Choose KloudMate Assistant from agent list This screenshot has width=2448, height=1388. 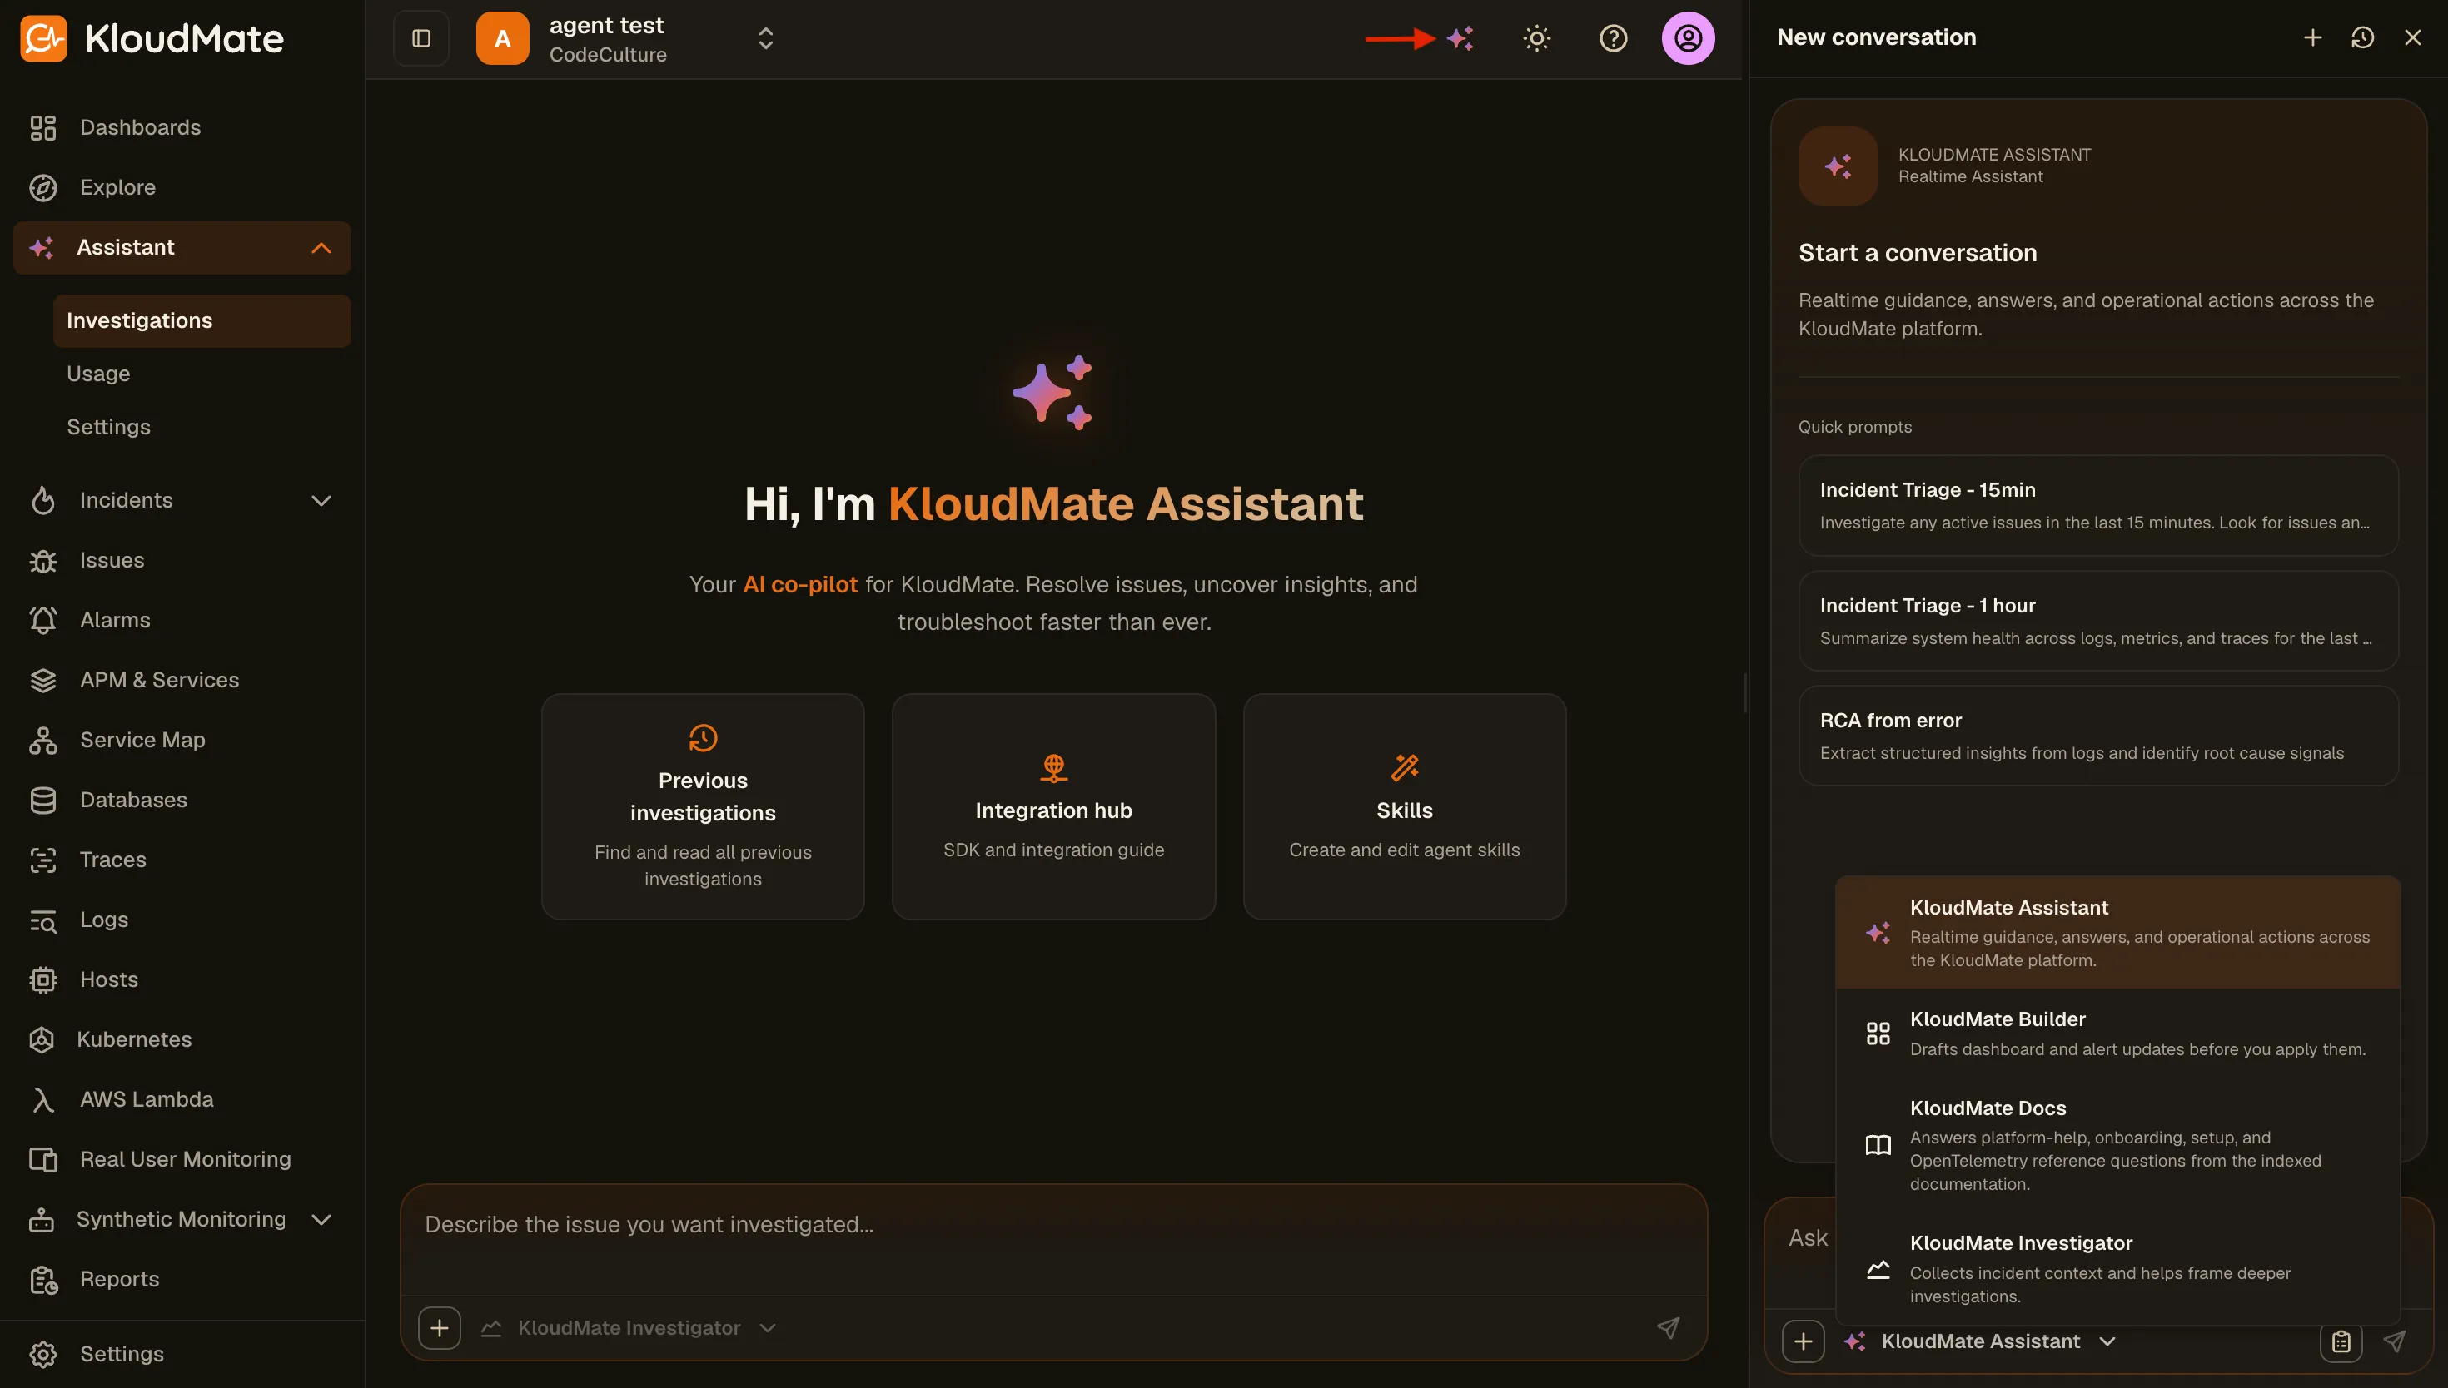point(2117,932)
